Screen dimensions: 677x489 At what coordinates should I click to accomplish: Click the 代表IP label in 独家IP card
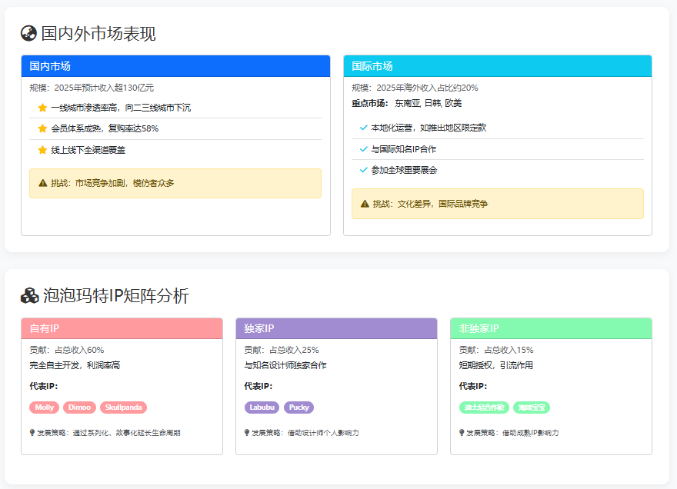pos(258,386)
